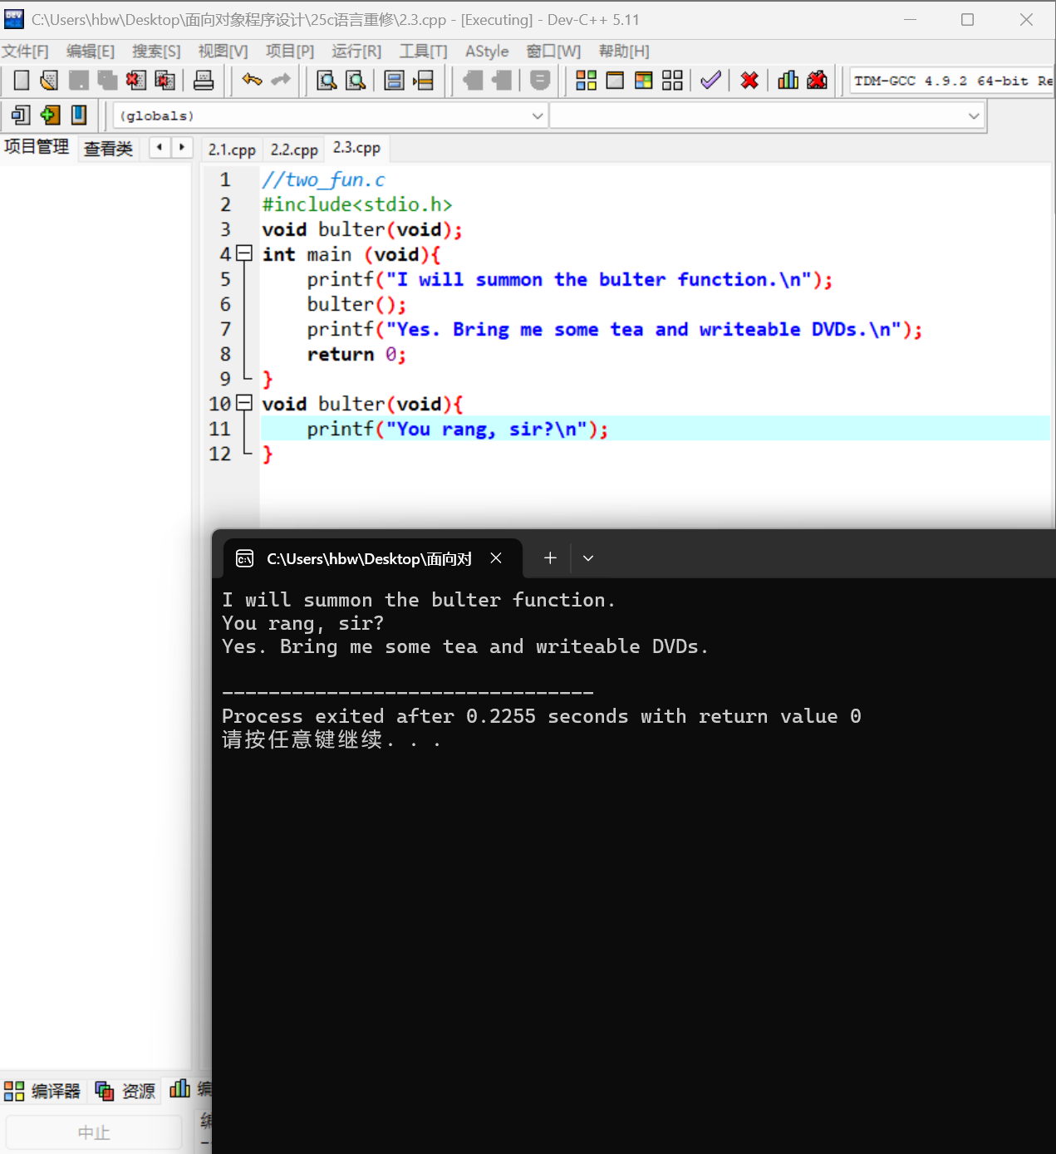Screen dimensions: 1056x1154
Task: Switch to the 查看类 sidebar tab
Action: (x=108, y=149)
